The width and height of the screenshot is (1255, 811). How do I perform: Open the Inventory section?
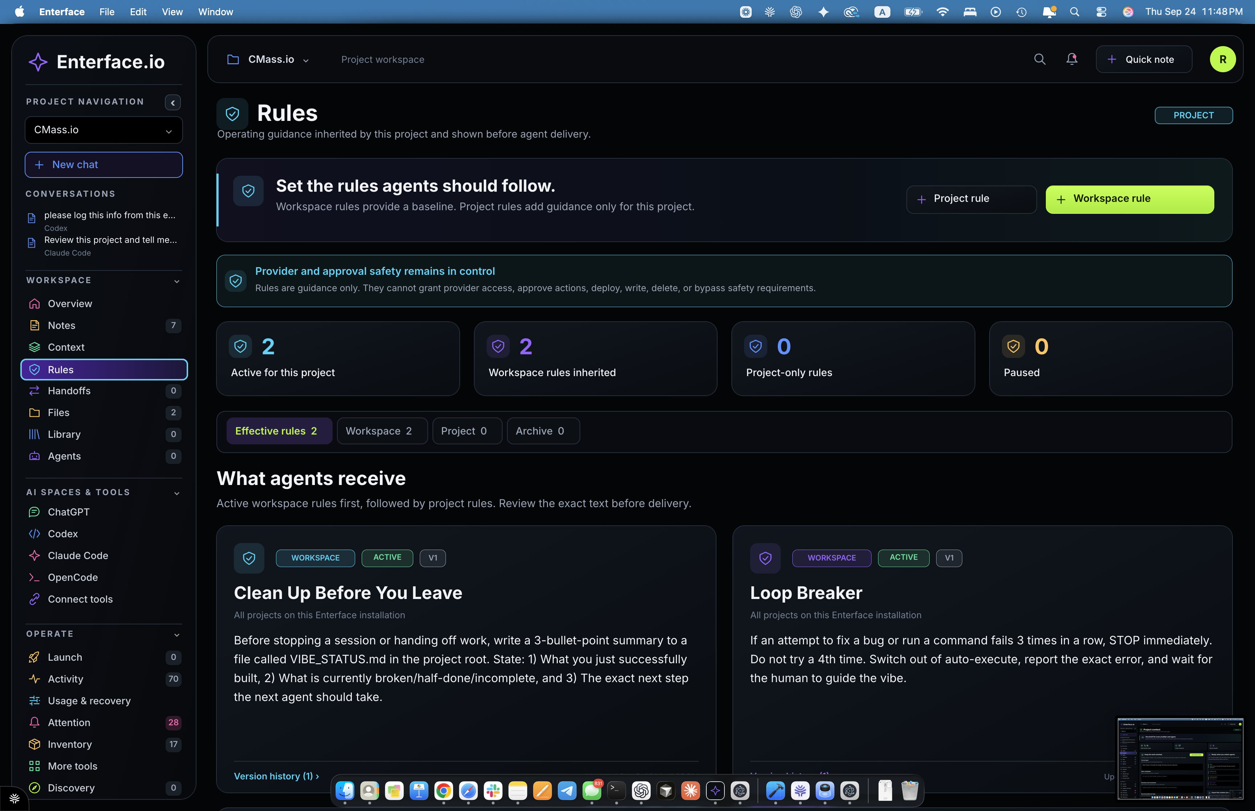(104, 745)
